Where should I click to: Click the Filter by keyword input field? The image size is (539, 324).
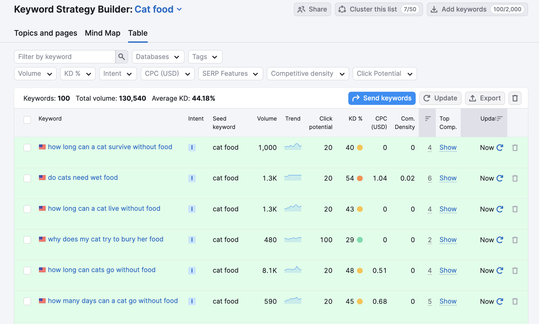[x=65, y=57]
